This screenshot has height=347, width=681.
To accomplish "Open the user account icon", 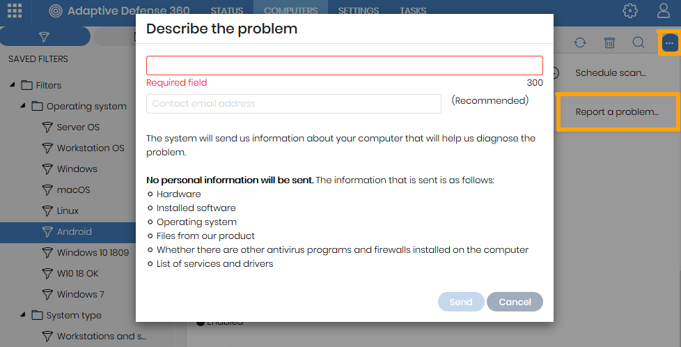I will 664,10.
